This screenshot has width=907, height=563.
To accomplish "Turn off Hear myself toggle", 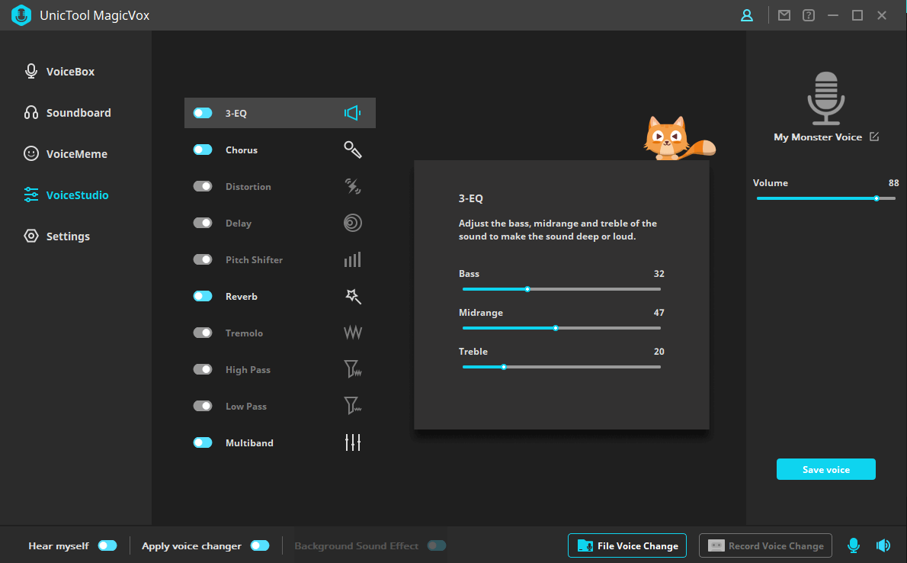I will (x=107, y=545).
